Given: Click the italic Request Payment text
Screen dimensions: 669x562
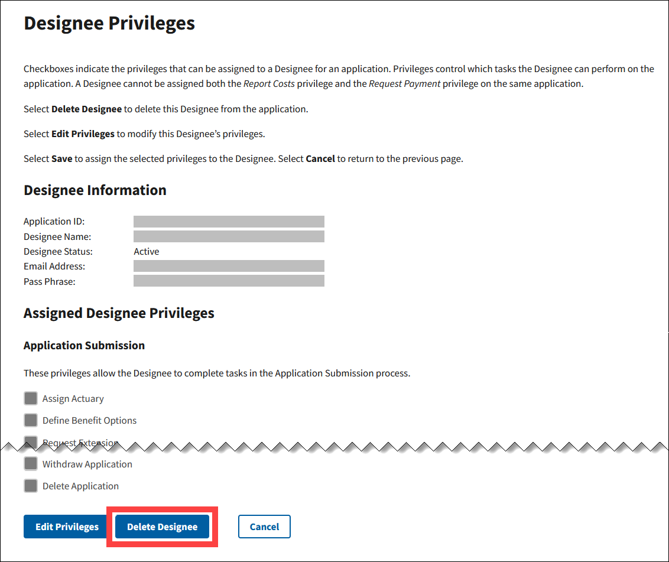Looking at the screenshot, I should 404,84.
